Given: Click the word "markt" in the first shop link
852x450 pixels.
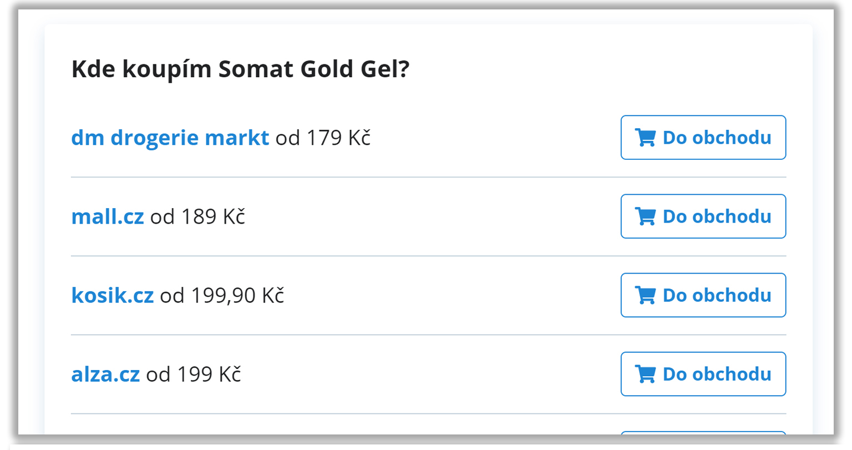Looking at the screenshot, I should [x=237, y=138].
